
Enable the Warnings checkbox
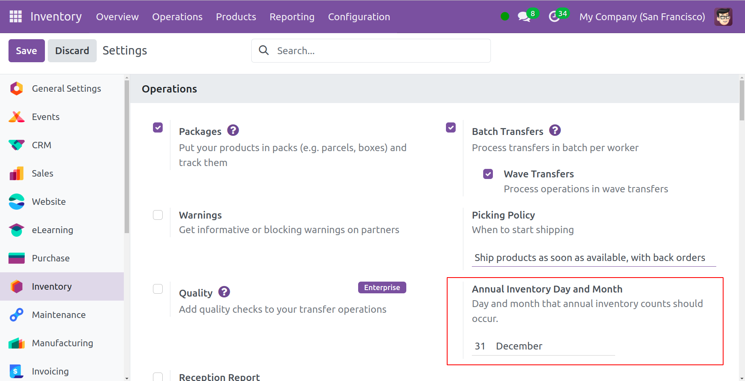[158, 215]
